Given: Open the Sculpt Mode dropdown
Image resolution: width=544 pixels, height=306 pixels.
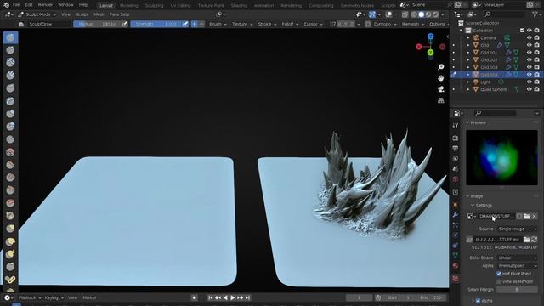Looking at the screenshot, I should (x=37, y=14).
